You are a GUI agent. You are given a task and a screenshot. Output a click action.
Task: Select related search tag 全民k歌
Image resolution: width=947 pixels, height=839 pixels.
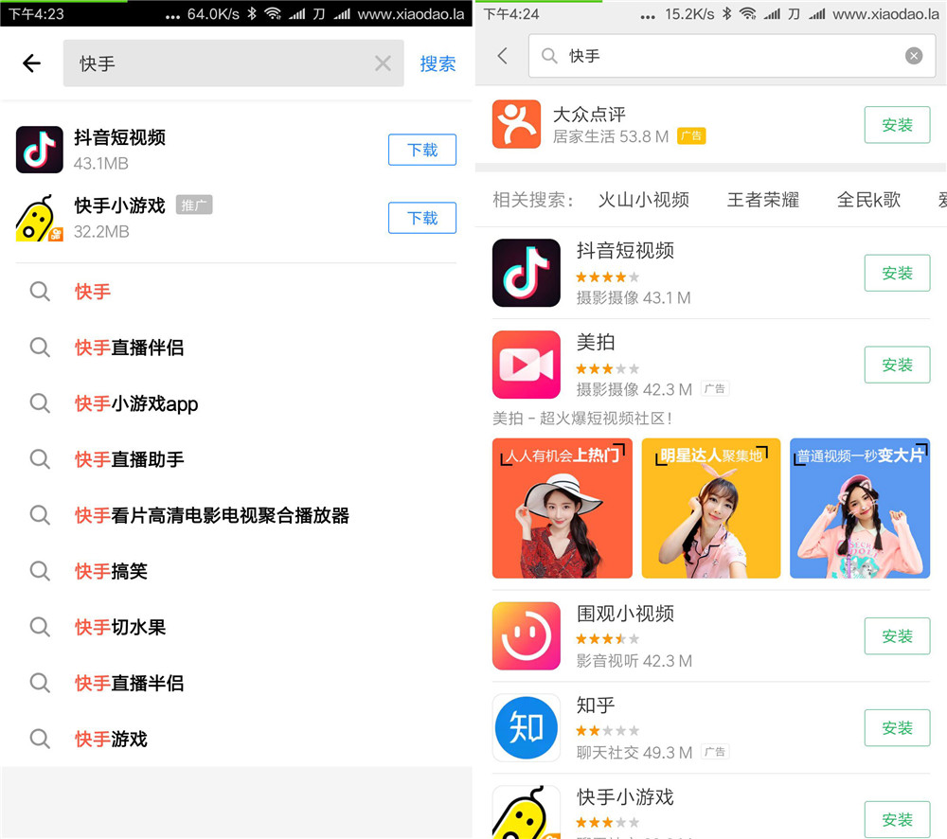click(x=868, y=200)
